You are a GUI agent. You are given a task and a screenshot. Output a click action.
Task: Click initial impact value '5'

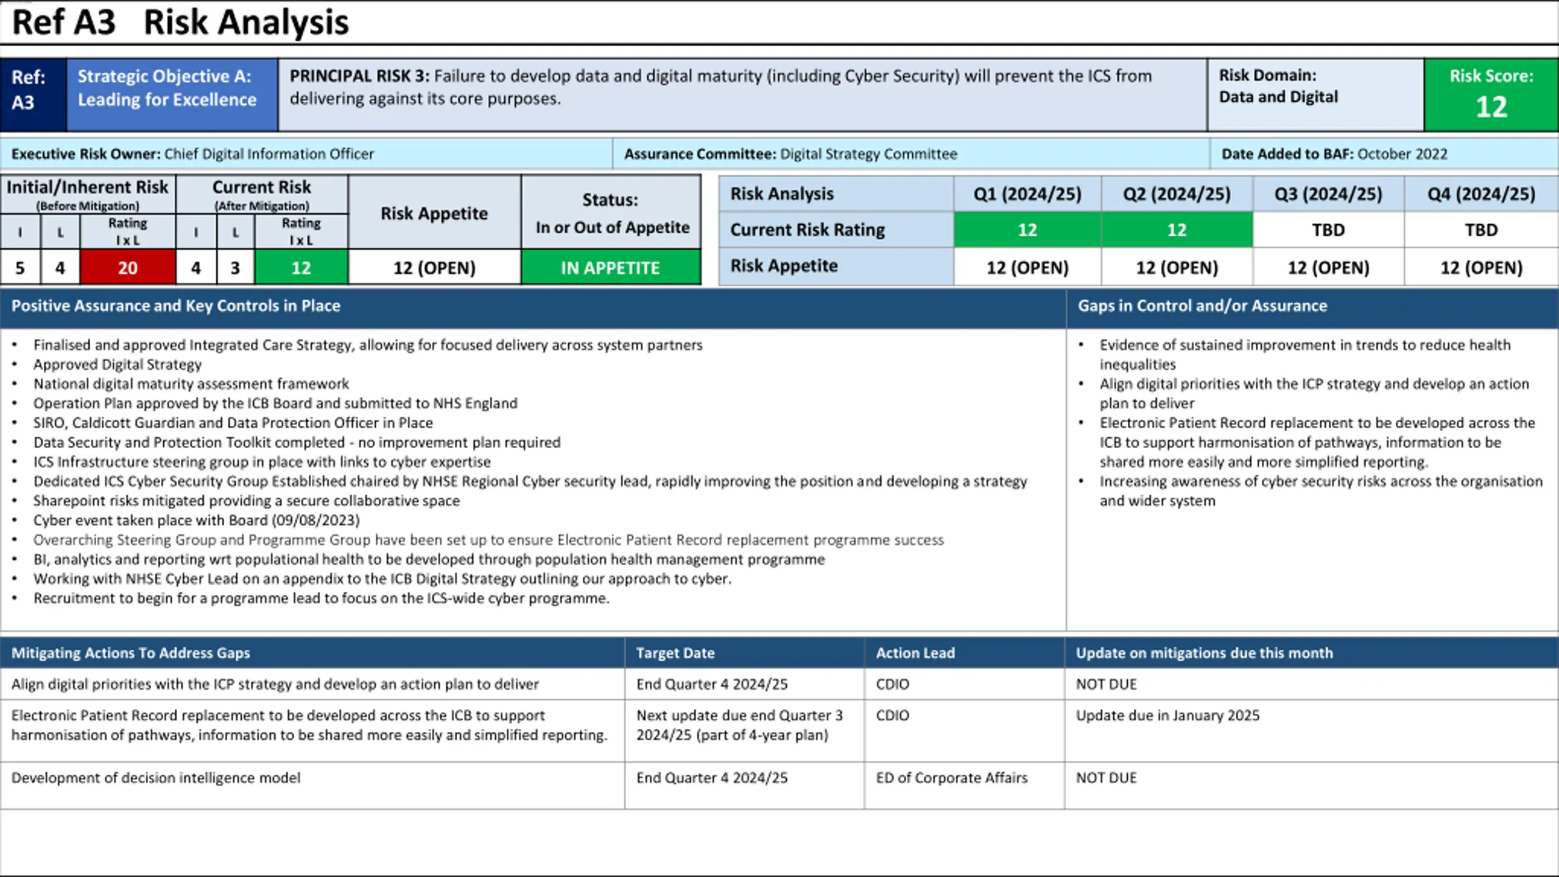(20, 267)
